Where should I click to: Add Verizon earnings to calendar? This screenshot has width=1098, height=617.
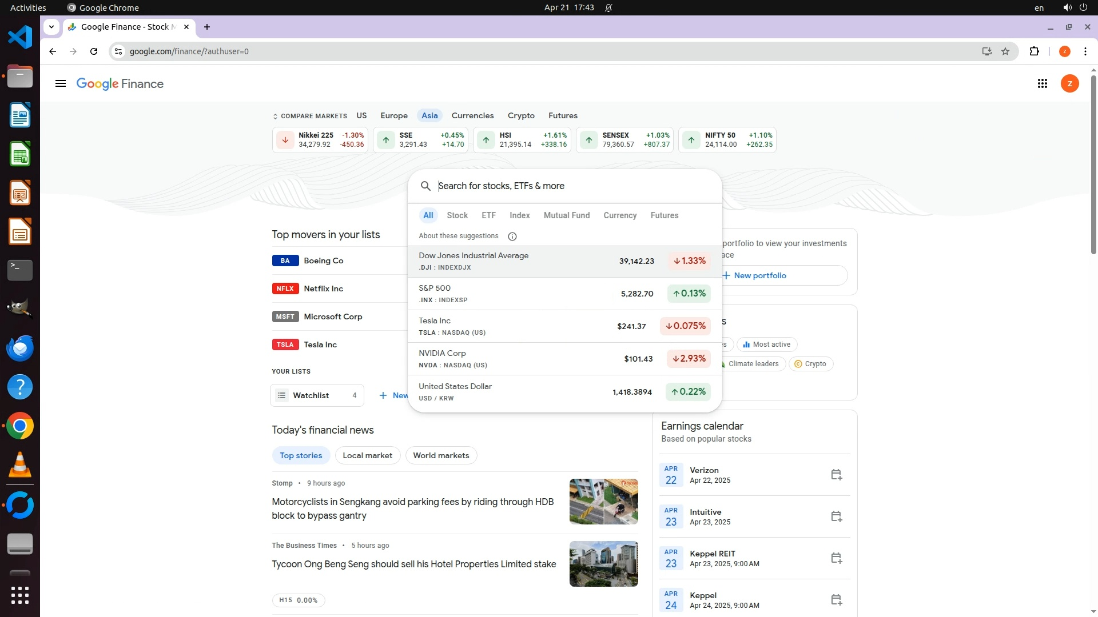click(x=836, y=475)
